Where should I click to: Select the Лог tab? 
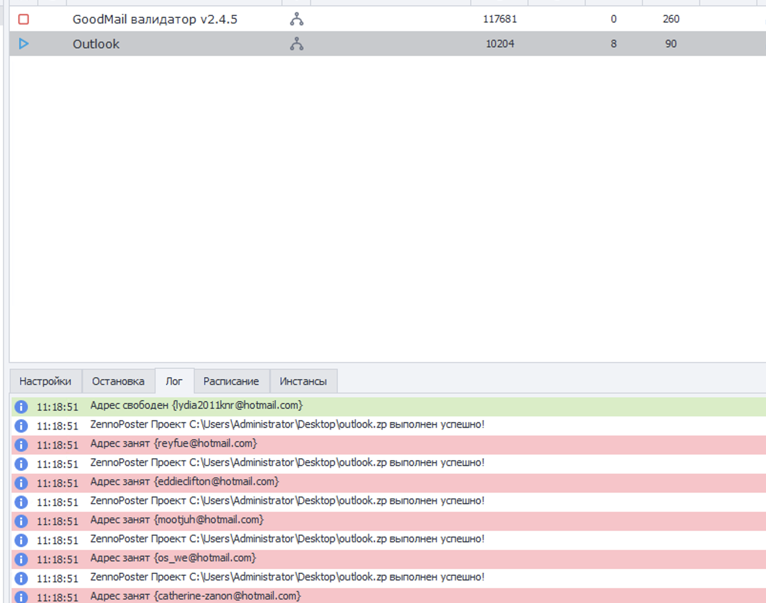pyautogui.click(x=174, y=381)
